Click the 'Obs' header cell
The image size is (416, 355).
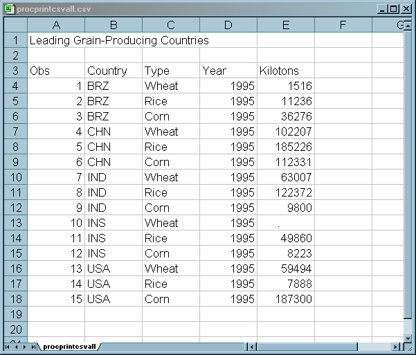coord(56,71)
